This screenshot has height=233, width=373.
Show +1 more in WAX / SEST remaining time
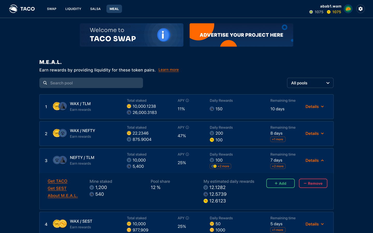[x=278, y=230]
